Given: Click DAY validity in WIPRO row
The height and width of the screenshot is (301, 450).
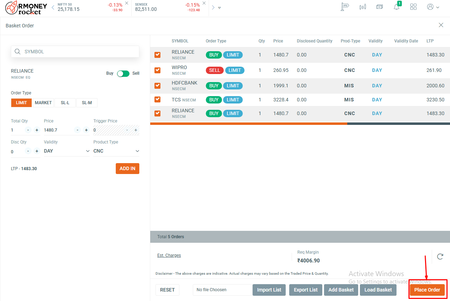Looking at the screenshot, I should (x=377, y=70).
